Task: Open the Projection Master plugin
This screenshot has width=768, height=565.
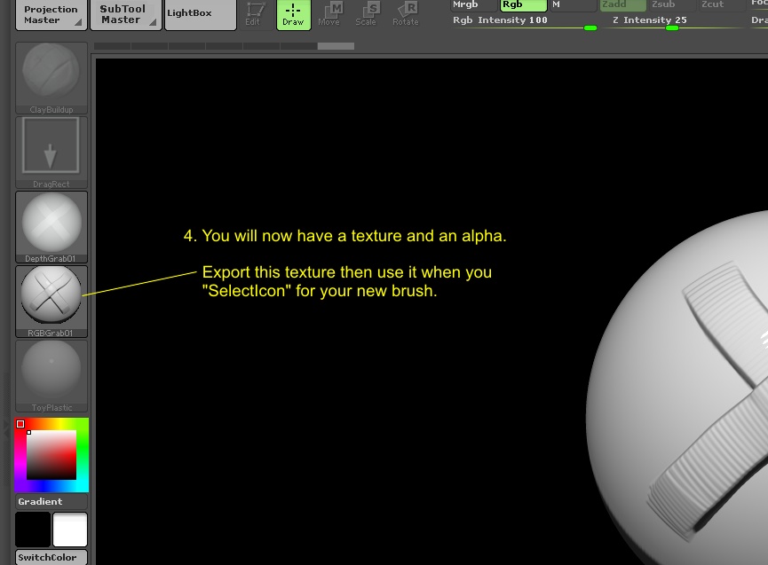Action: 51,15
